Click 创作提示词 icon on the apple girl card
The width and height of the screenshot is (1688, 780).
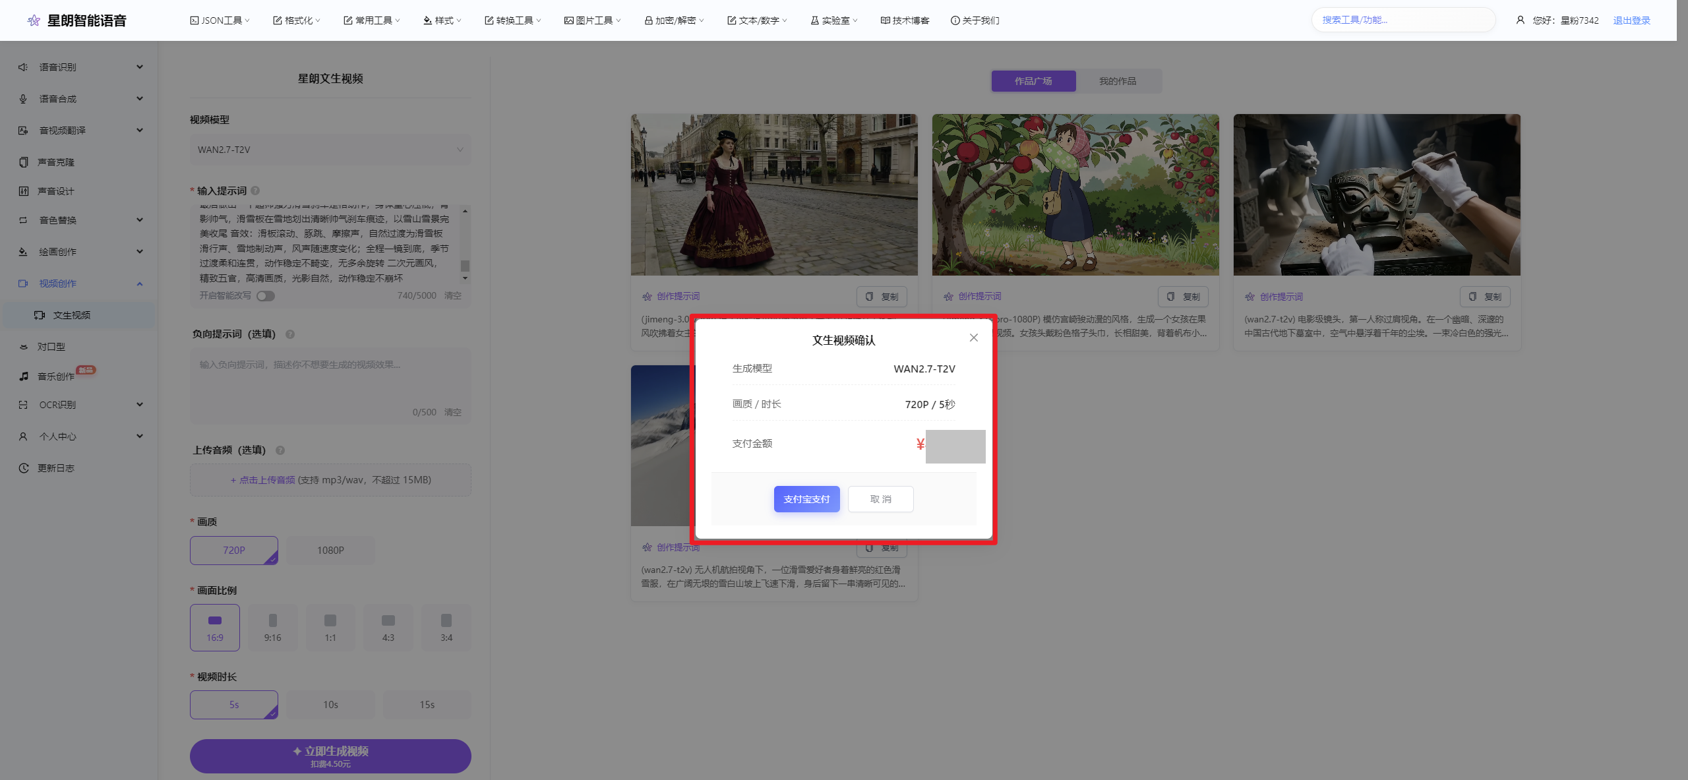(x=948, y=297)
